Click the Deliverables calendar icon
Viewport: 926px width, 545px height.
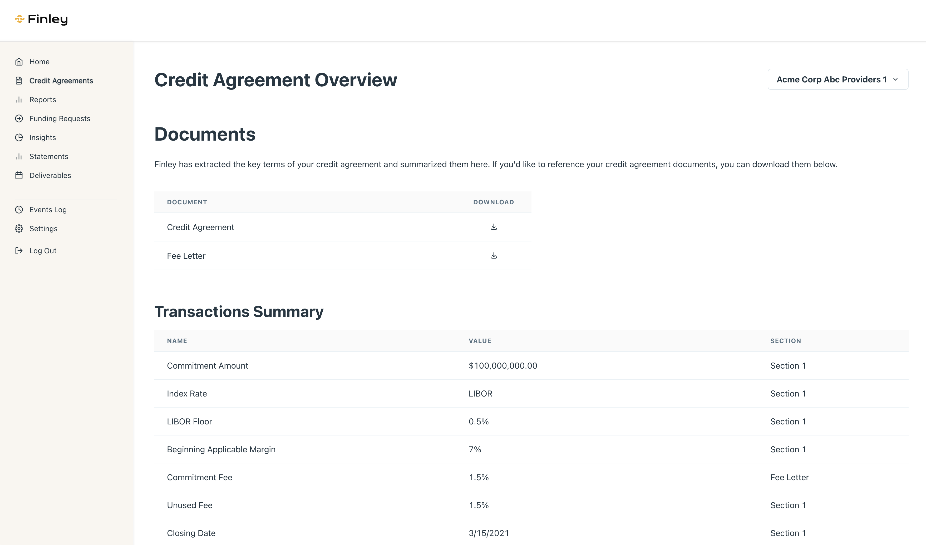[x=19, y=176]
